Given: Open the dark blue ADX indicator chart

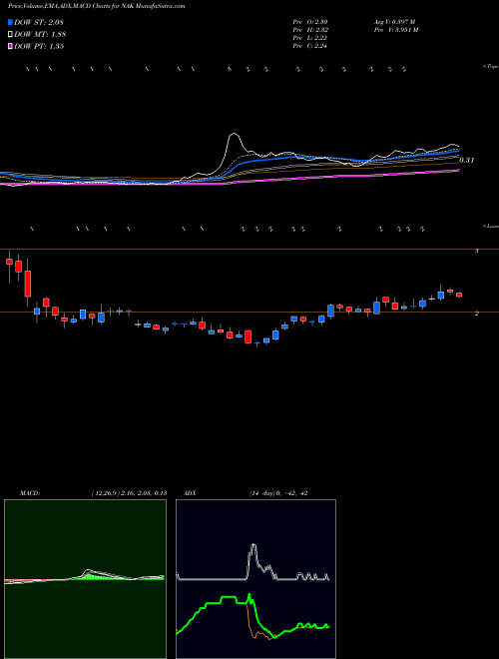Looking at the screenshot, I should click(255, 579).
